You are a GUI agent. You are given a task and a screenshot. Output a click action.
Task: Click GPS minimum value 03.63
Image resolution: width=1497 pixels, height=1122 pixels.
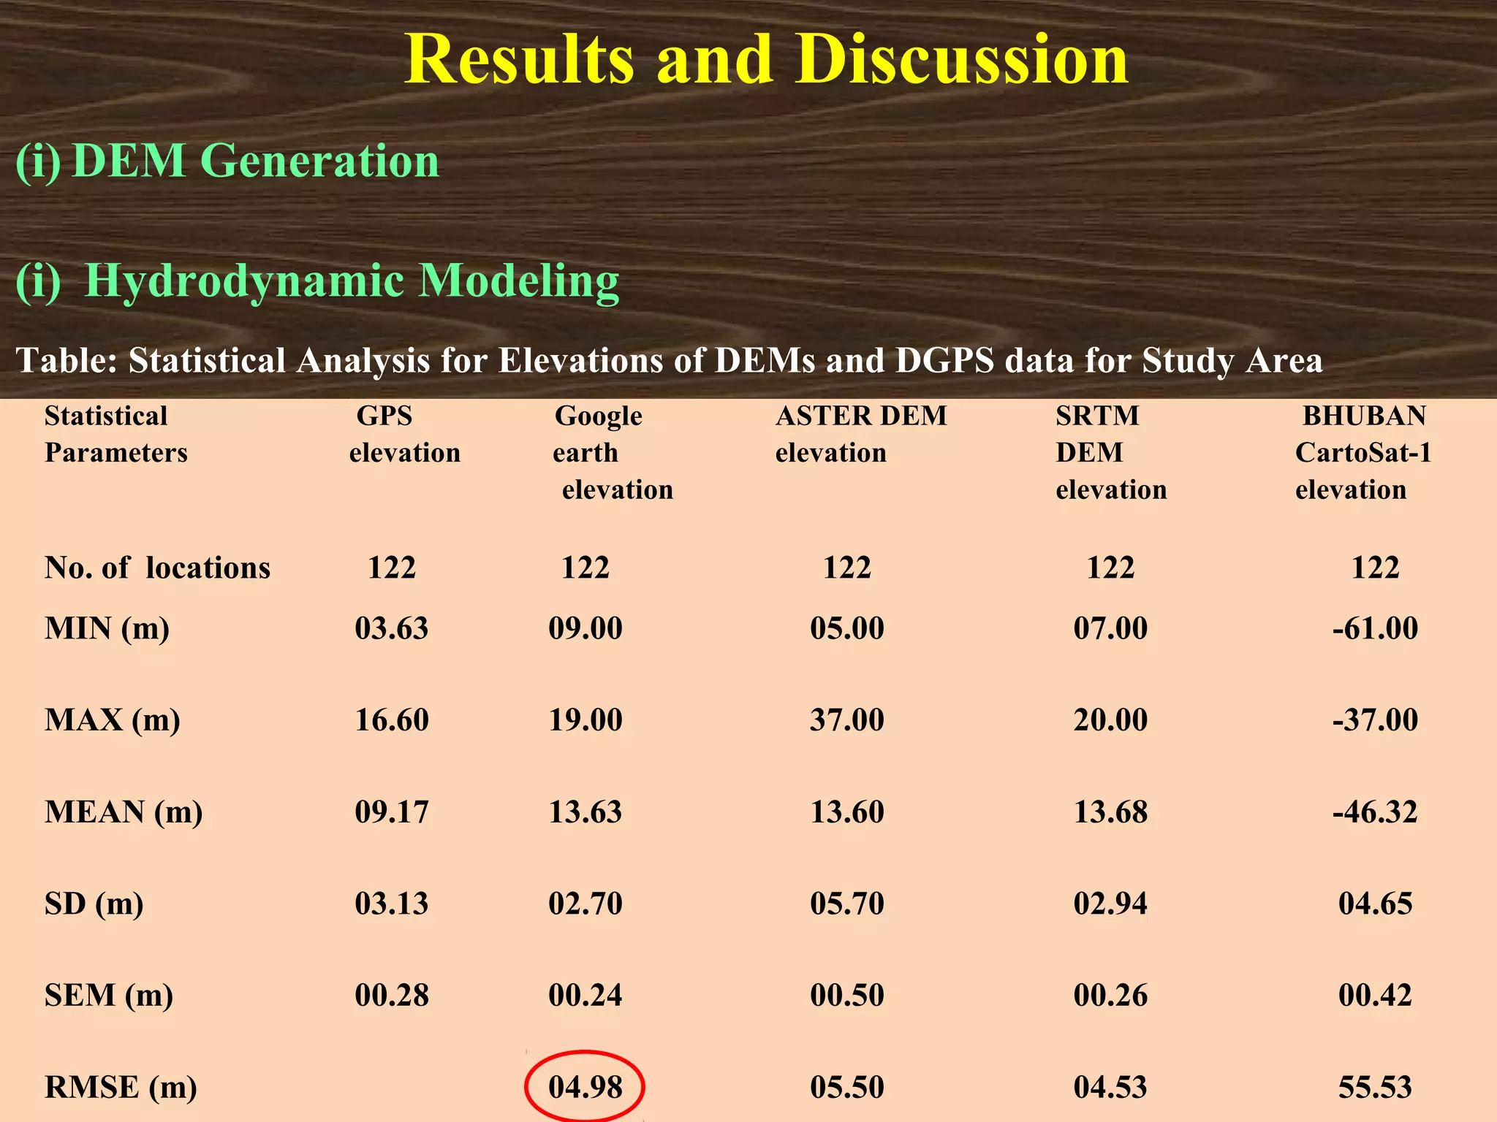point(392,629)
